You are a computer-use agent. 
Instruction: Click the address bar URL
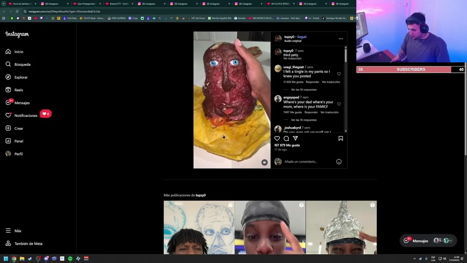(64, 11)
